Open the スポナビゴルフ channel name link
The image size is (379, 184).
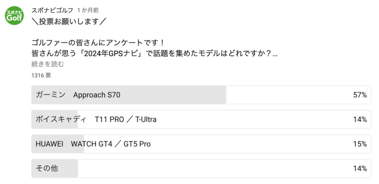point(52,10)
